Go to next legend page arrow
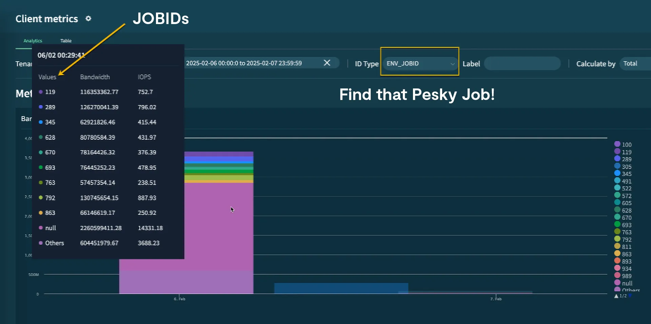This screenshot has height=324, width=651. pyautogui.click(x=630, y=296)
